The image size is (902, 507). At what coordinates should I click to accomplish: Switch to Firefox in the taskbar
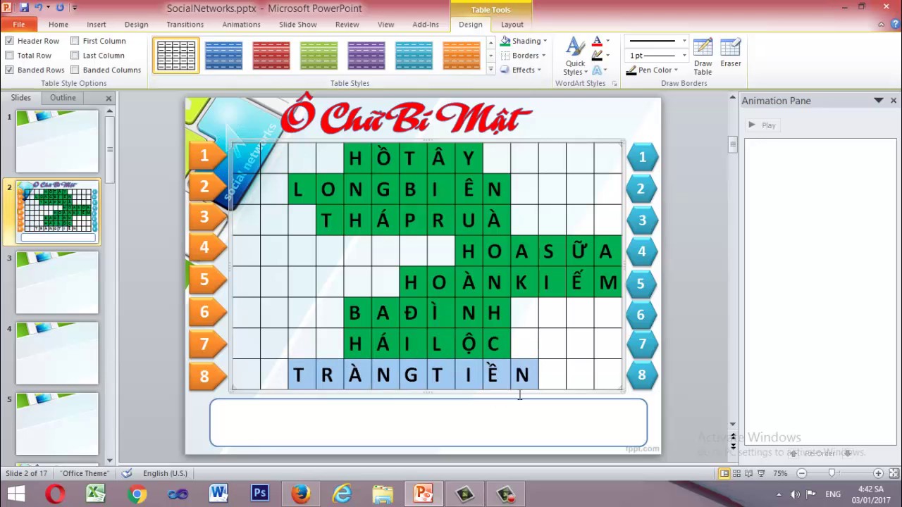[301, 493]
